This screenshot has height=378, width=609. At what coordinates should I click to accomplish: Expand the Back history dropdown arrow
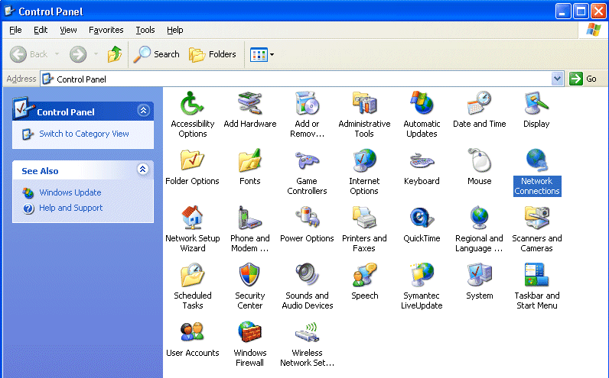[x=57, y=54]
